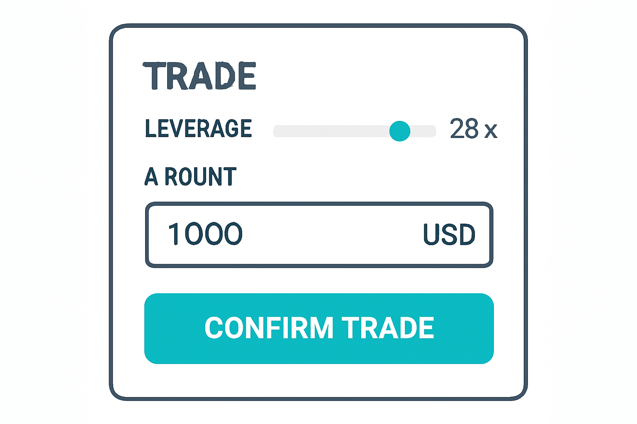Click leverage slider track left of the handle

click(x=332, y=131)
